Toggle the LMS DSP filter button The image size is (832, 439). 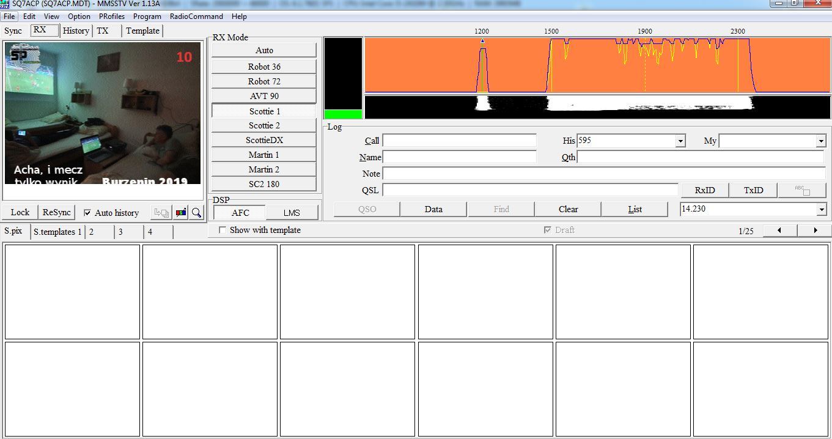tap(292, 213)
